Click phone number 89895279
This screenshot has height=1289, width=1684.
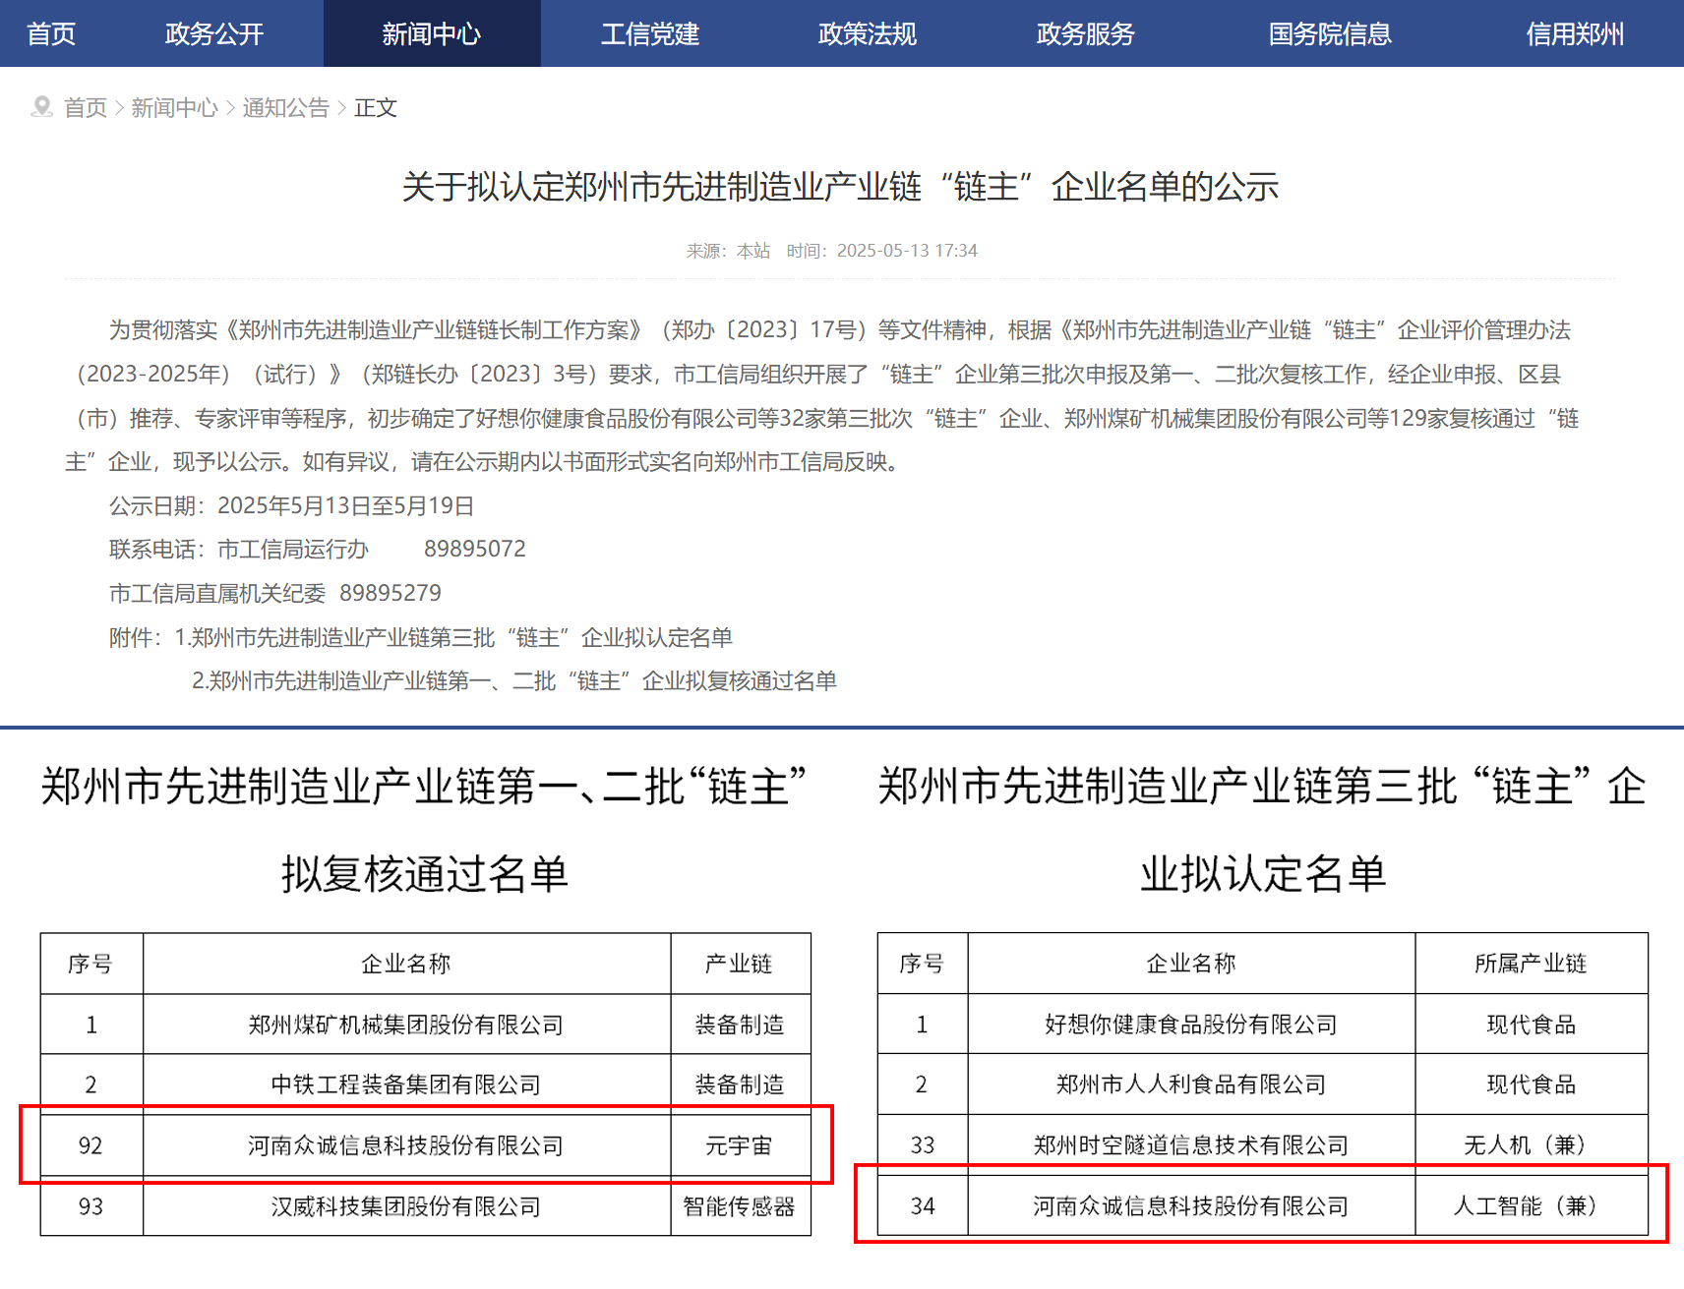click(x=391, y=593)
